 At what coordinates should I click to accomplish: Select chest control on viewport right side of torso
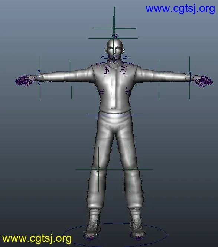127,91
